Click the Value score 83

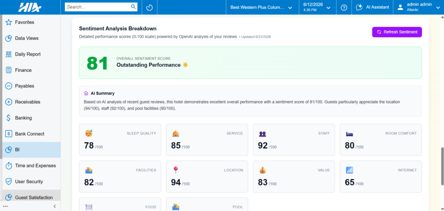click(x=263, y=182)
